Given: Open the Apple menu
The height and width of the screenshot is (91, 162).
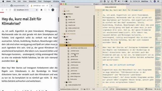Looking at the screenshot, I should coord(3,1).
